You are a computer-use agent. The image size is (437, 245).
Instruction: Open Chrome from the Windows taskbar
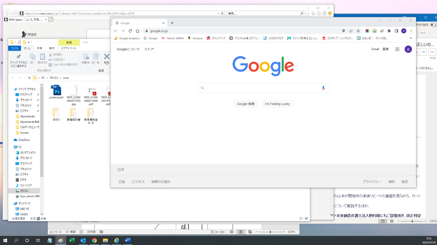tap(94, 240)
